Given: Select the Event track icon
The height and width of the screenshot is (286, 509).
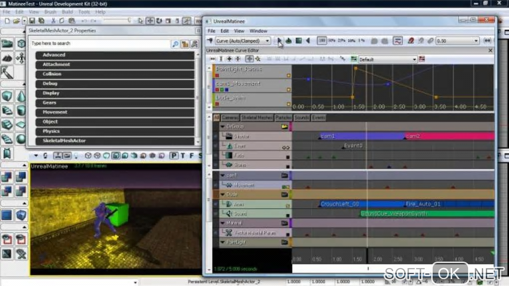Looking at the screenshot, I should [230, 146].
